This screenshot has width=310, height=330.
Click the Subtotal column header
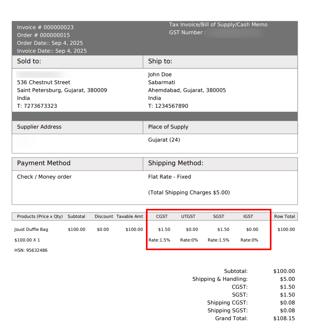pos(76,217)
